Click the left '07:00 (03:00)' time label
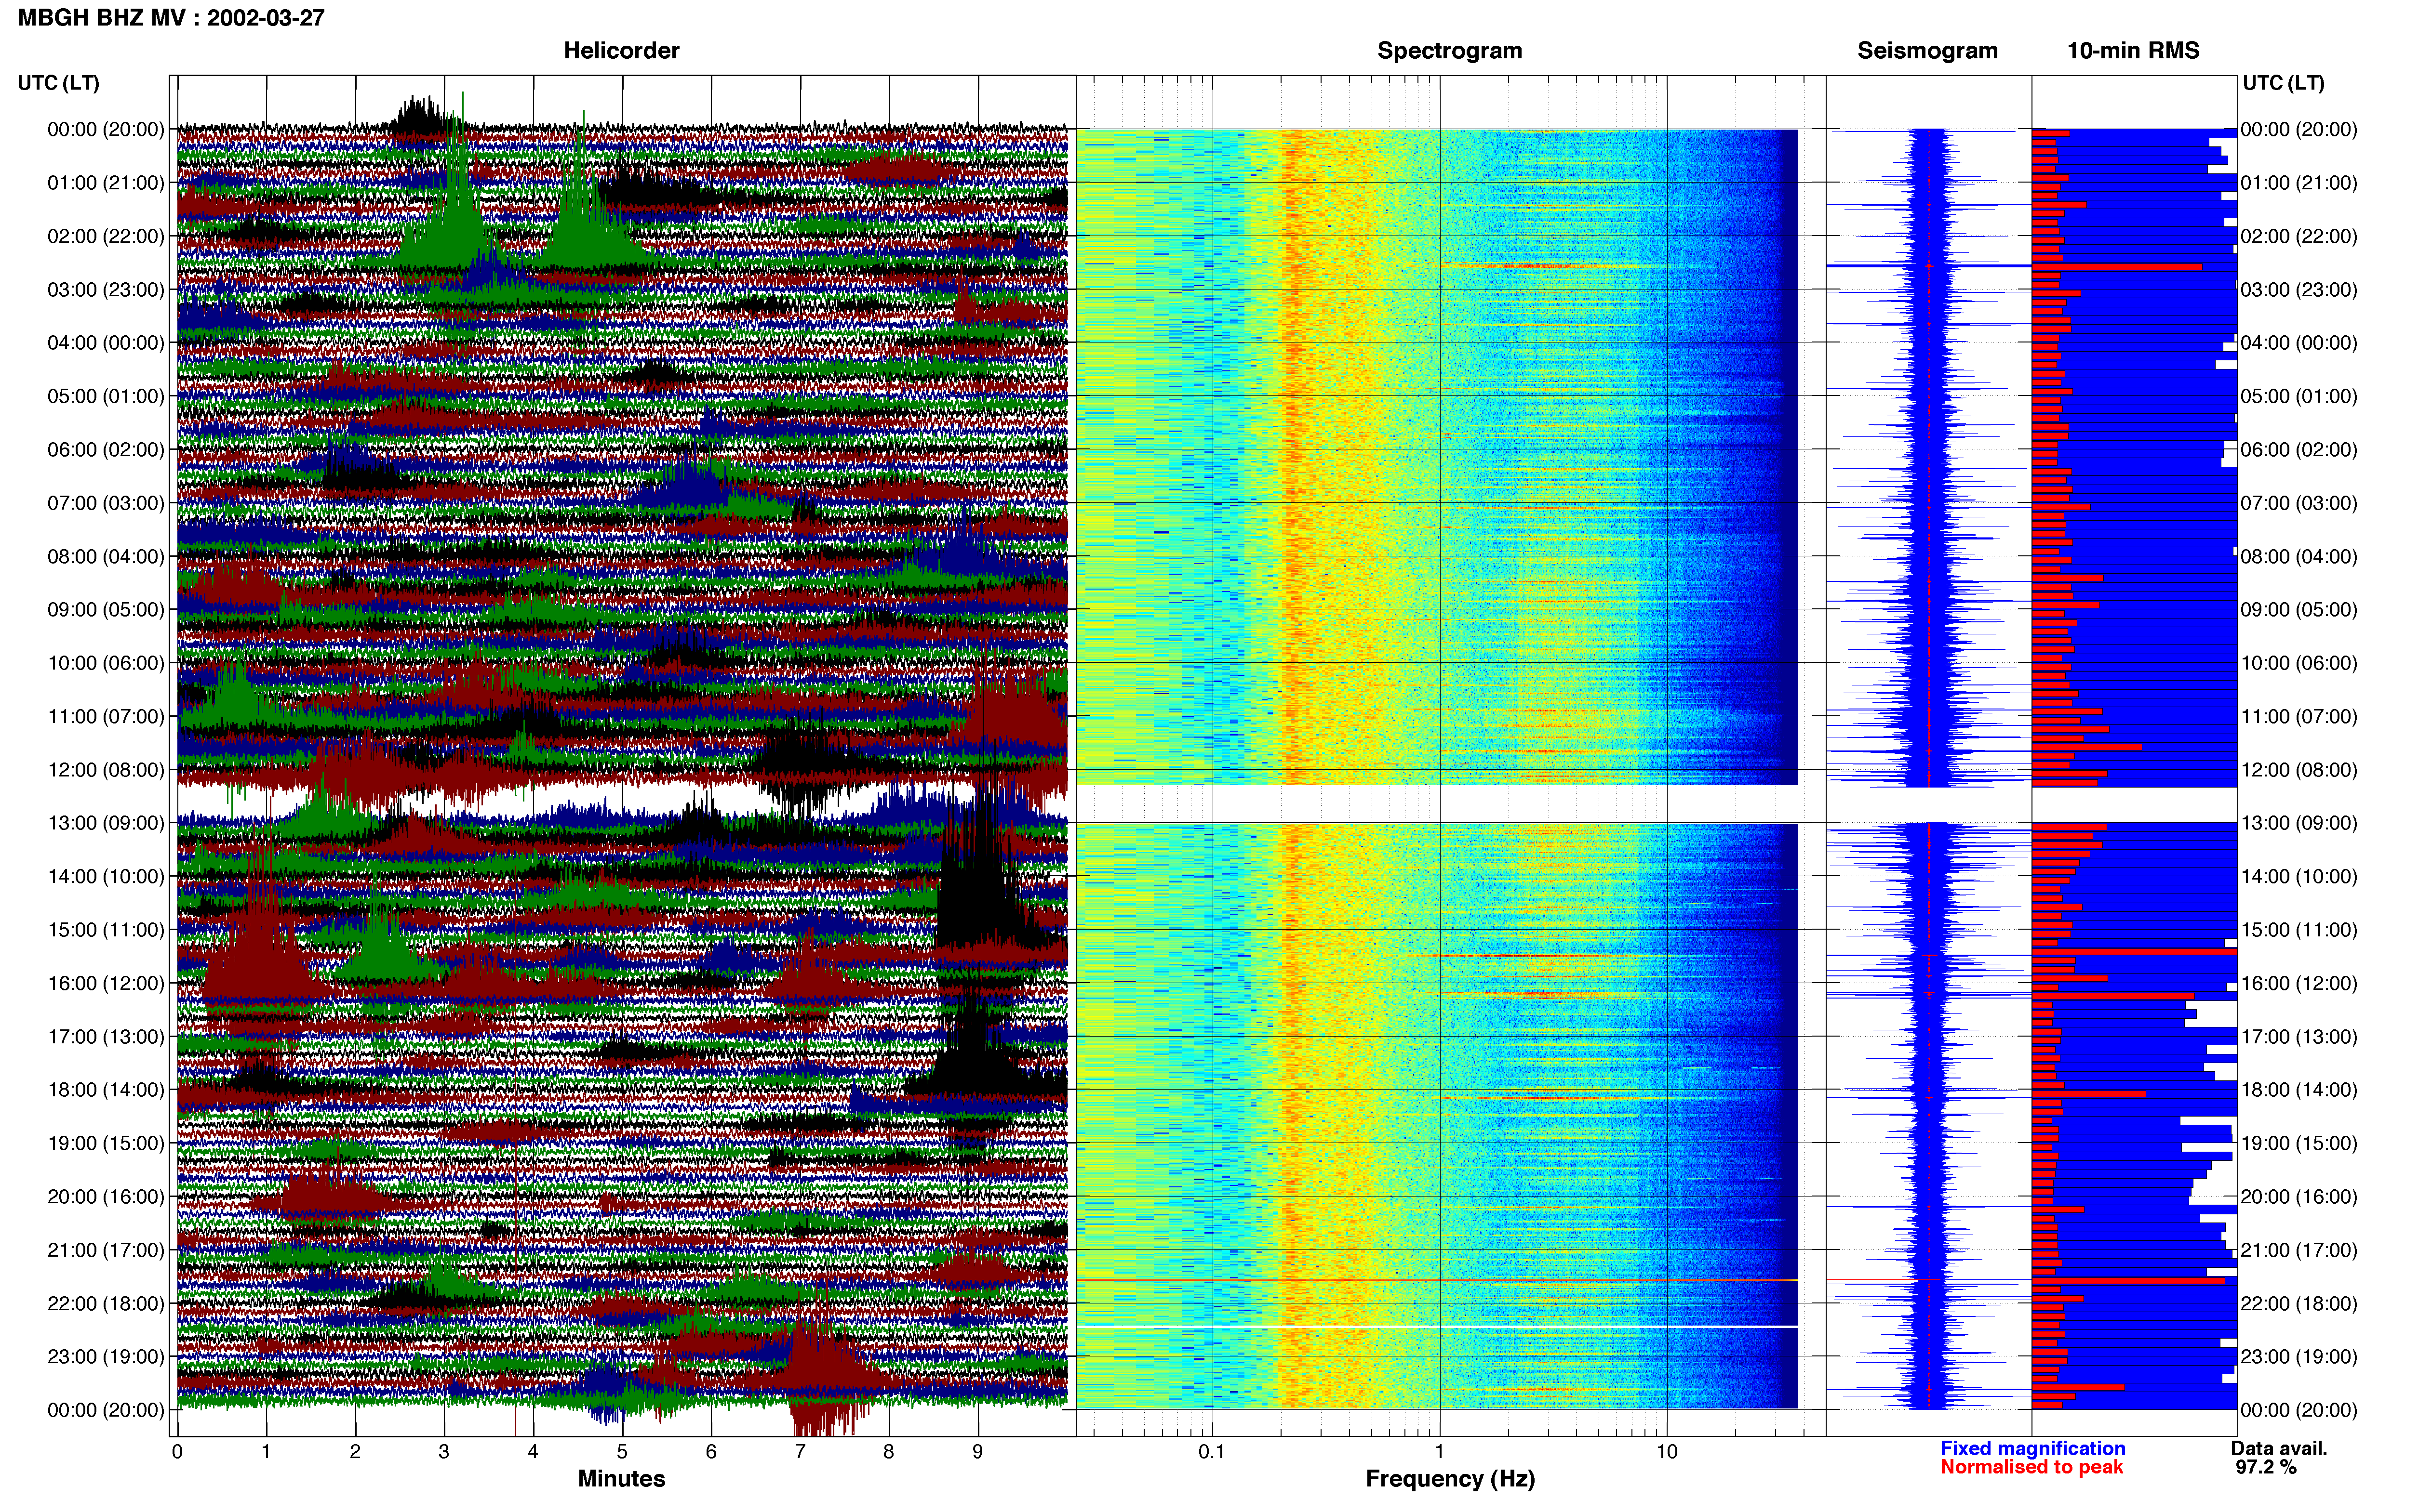2419x1512 pixels. [x=106, y=503]
